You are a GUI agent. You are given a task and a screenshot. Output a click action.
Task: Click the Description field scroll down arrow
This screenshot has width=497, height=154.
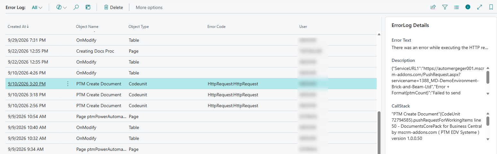click(x=488, y=94)
